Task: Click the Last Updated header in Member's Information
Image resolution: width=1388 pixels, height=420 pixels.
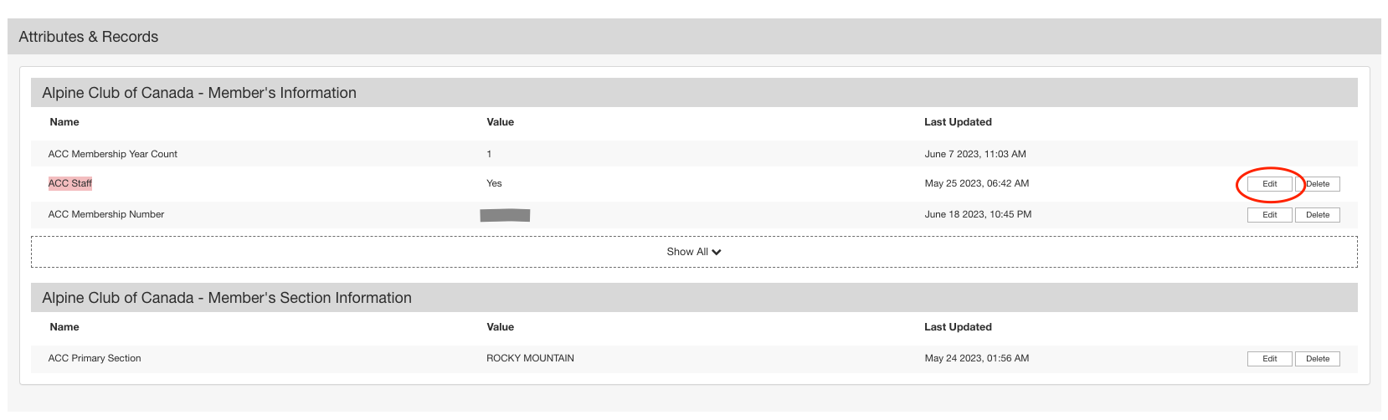Action: tap(958, 122)
